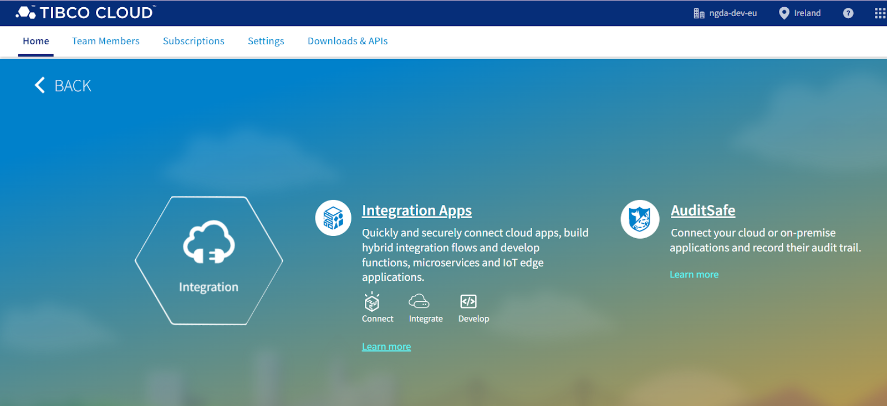Open the Team Members tab
Screen dimensions: 887x406
pyautogui.click(x=106, y=41)
